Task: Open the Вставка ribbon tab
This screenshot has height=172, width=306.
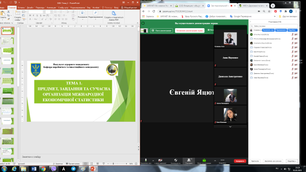Action: [21, 8]
